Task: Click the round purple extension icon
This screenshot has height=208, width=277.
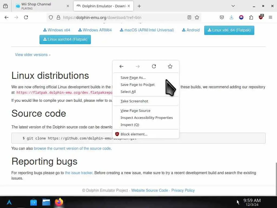Action: point(241,17)
